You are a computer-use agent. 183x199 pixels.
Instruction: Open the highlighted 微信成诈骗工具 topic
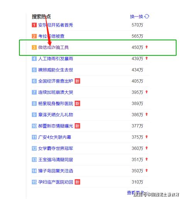[53, 47]
